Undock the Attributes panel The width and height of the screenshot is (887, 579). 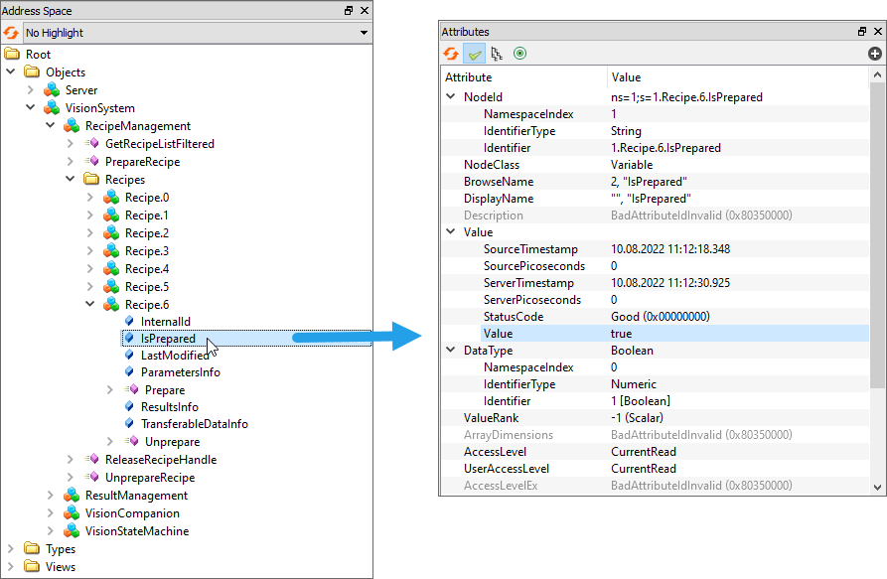click(x=862, y=32)
